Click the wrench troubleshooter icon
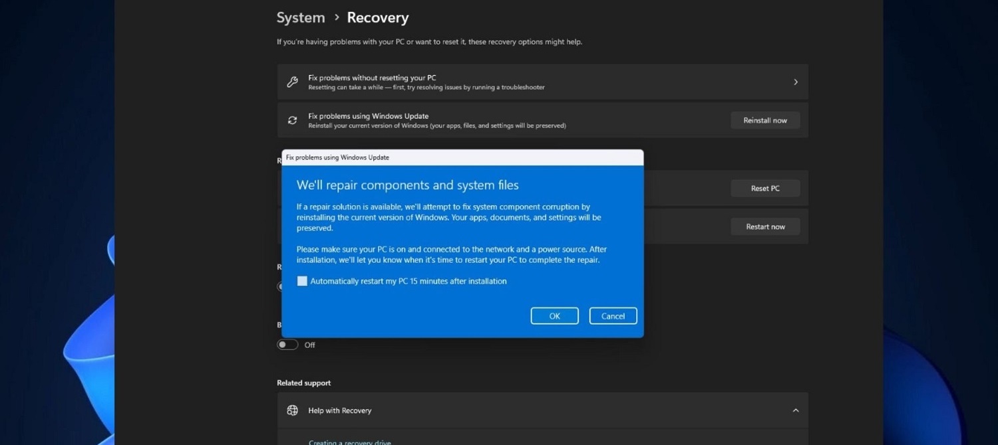Viewport: 998px width, 445px height. (x=292, y=81)
